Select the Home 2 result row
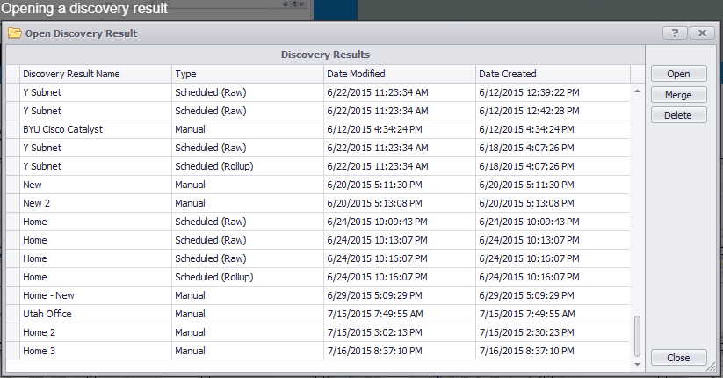This screenshot has height=378, width=723. [40, 332]
